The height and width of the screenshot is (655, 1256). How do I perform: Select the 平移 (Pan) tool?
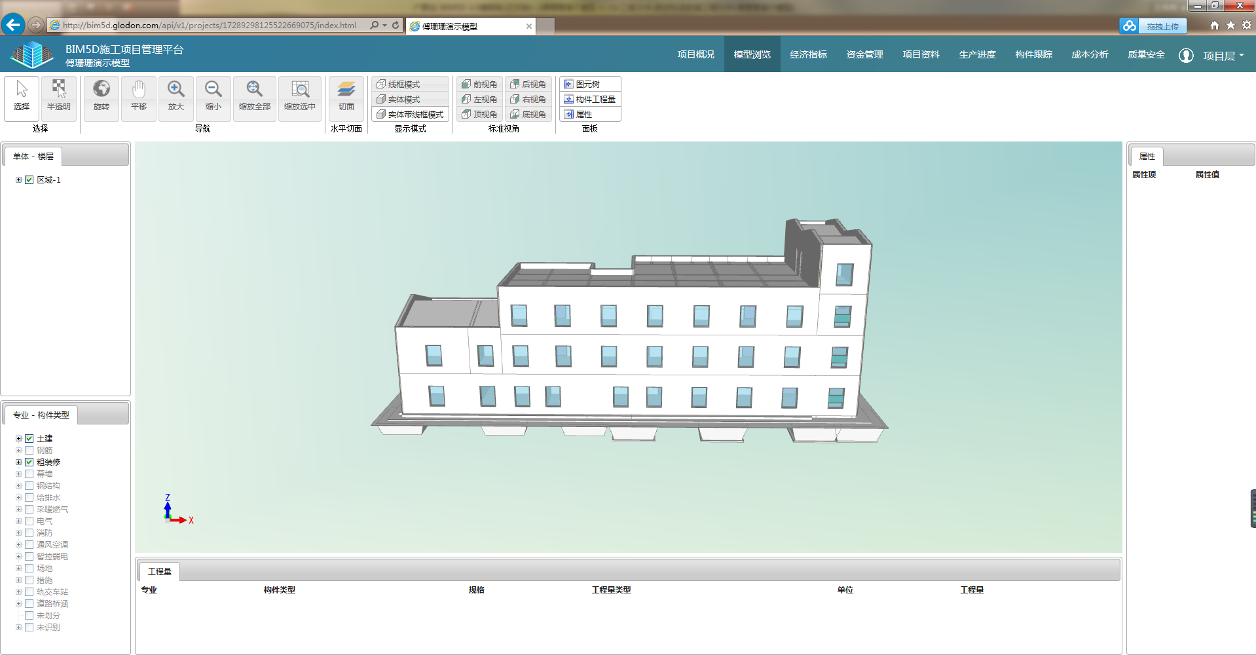click(x=138, y=97)
